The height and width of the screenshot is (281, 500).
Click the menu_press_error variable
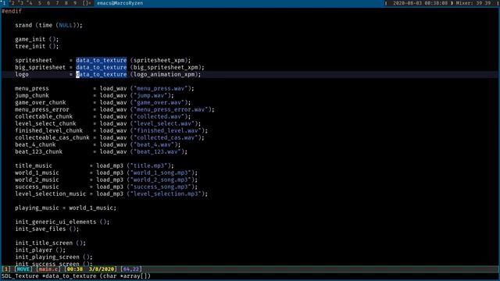click(x=41, y=109)
